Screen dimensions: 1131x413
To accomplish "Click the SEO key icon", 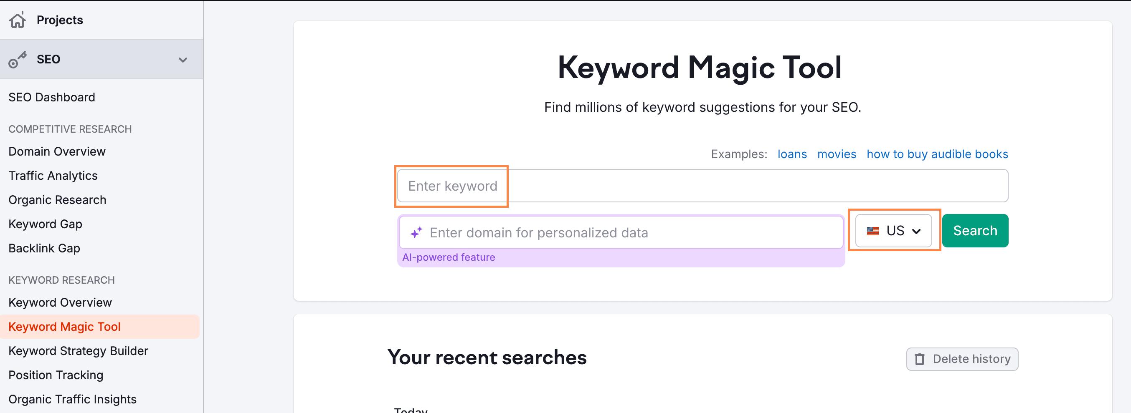I will (x=18, y=59).
